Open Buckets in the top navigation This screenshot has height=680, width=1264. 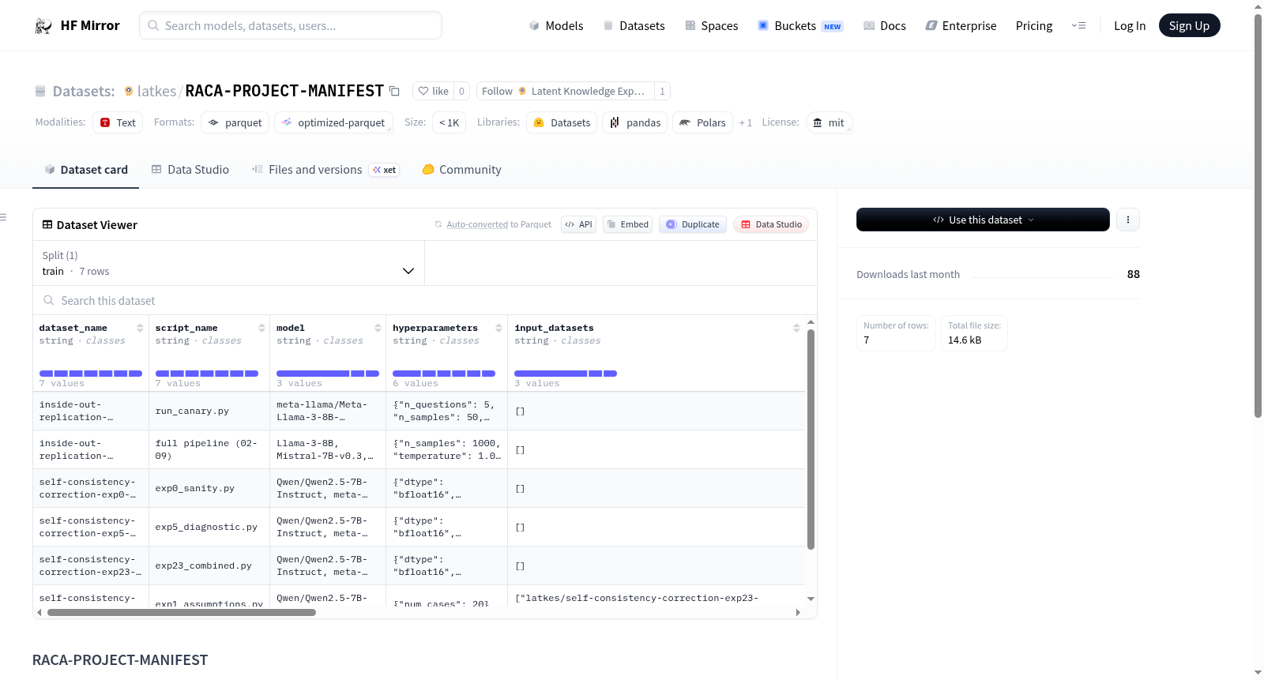800,26
